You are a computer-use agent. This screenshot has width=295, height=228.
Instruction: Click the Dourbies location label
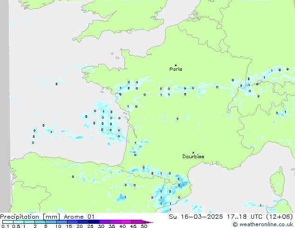point(193,156)
